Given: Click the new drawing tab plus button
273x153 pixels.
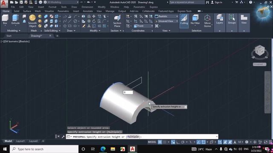Looking at the screenshot, I should 57,36.
